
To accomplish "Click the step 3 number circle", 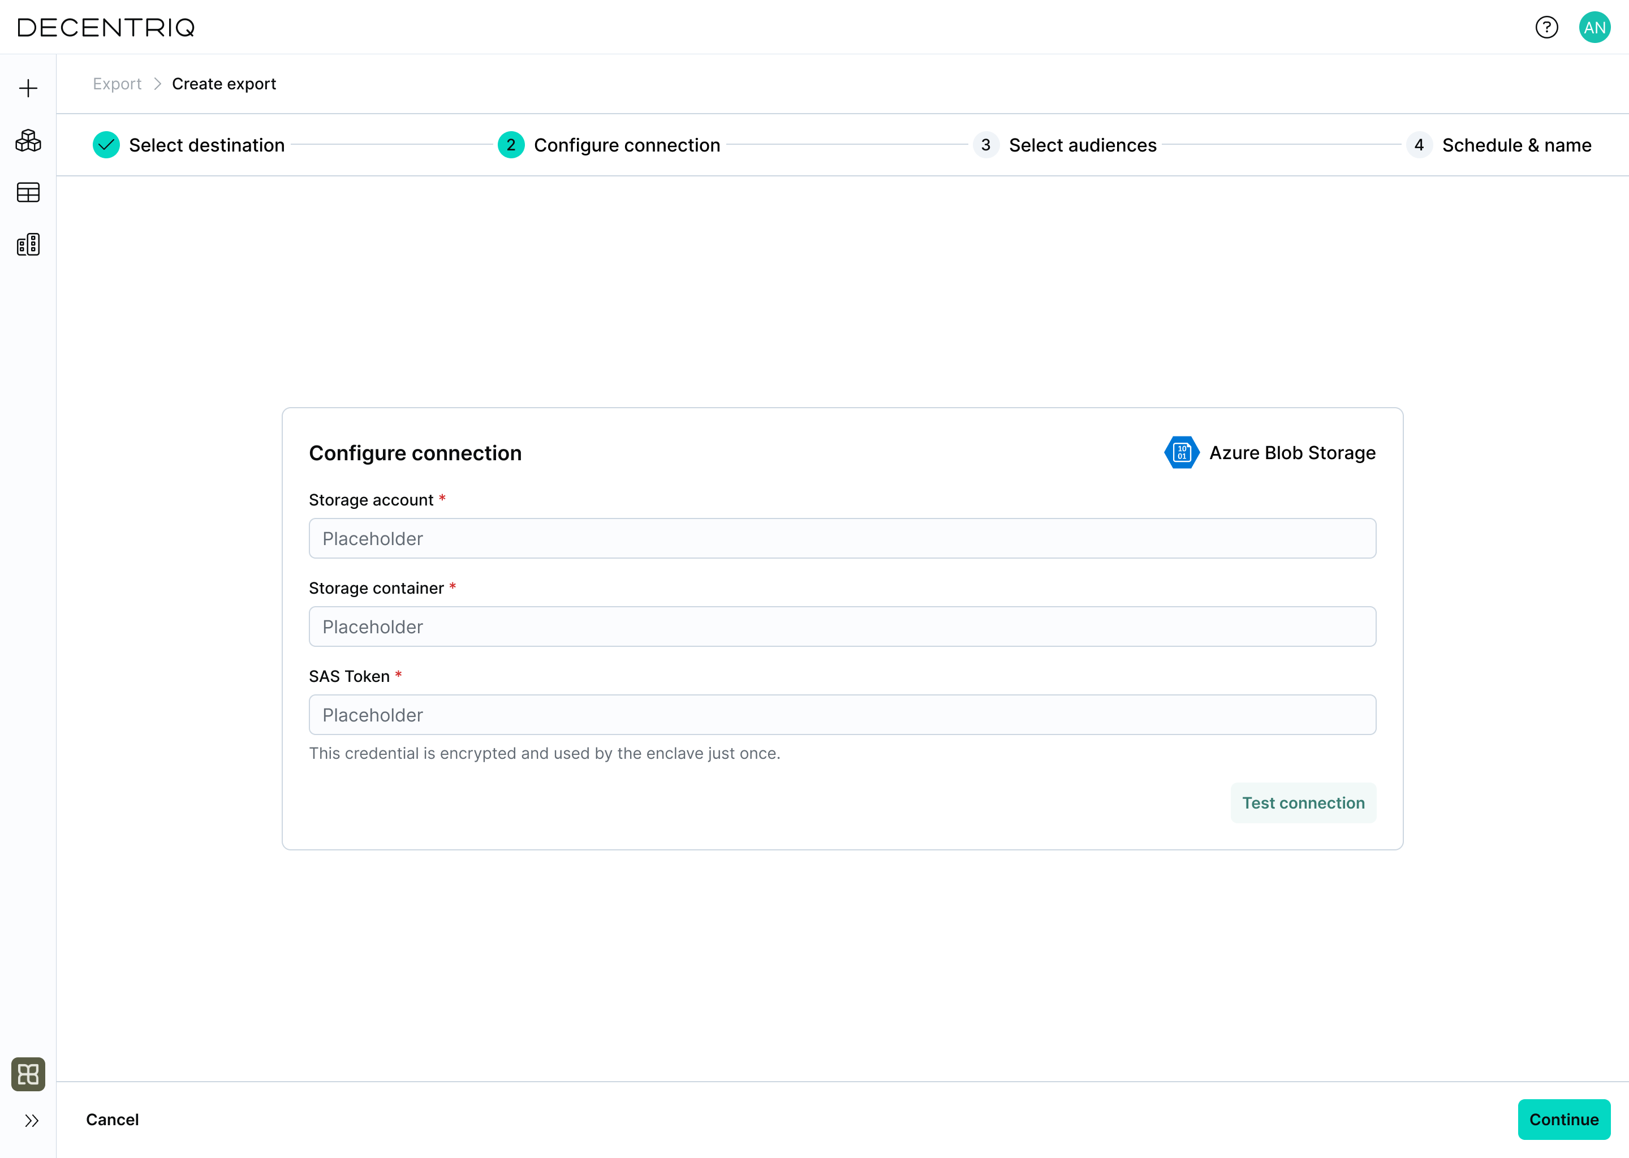I will click(x=986, y=145).
